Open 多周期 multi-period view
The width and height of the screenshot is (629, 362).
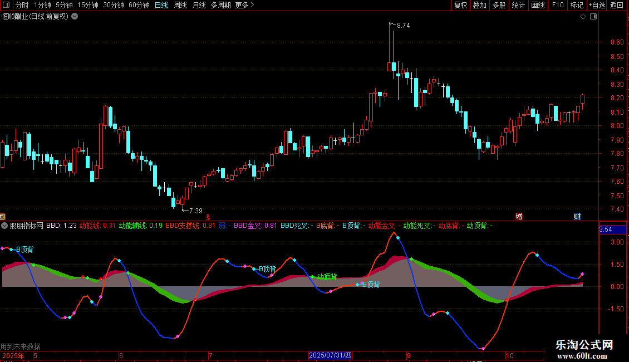coord(220,5)
